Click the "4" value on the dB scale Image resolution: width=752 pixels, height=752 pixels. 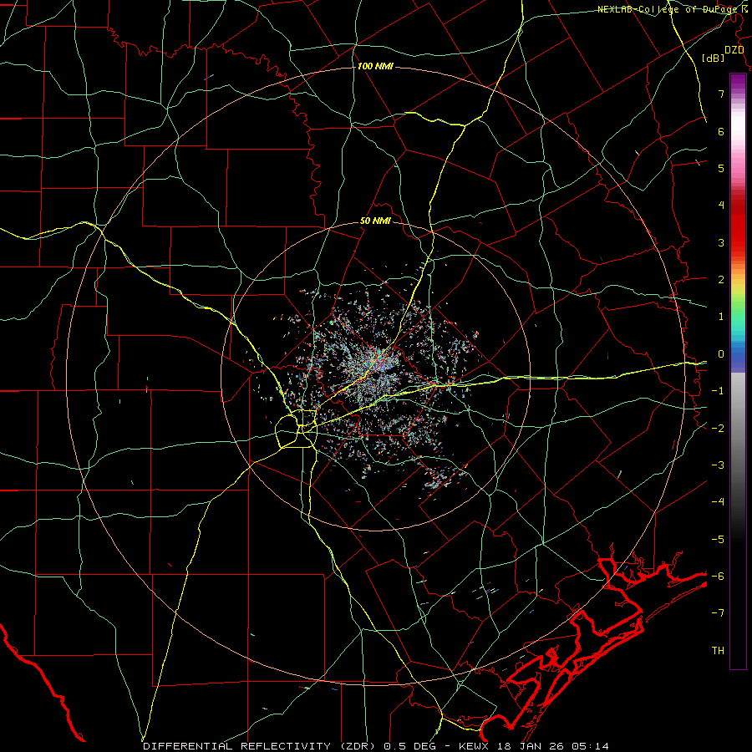[x=721, y=206]
